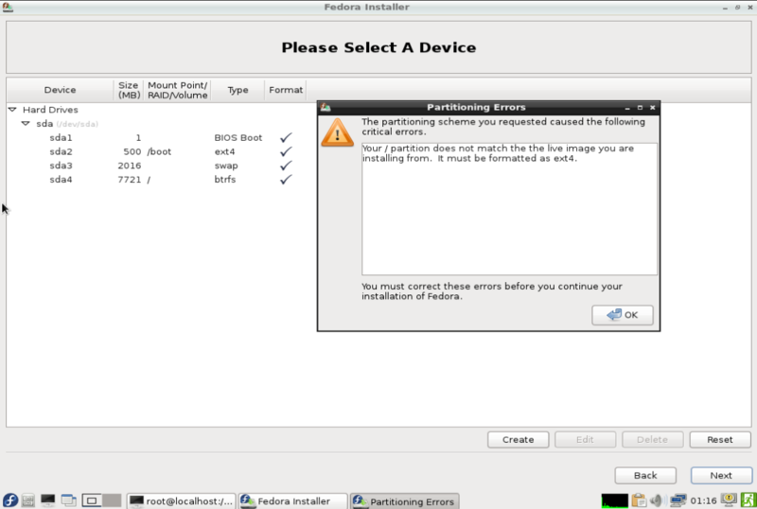
Task: Click the show desktop windows icon
Action: 68,500
